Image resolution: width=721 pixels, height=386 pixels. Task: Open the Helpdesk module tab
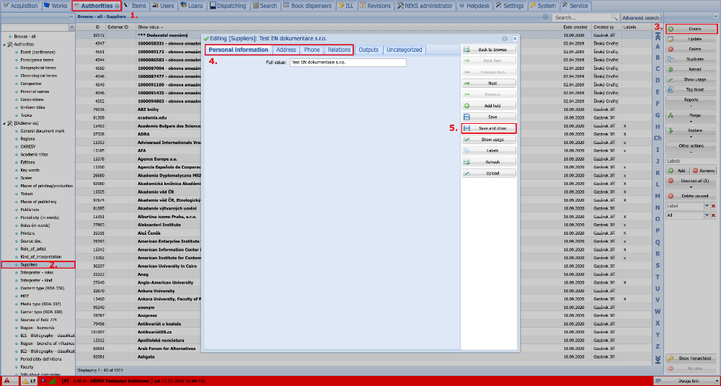[475, 6]
